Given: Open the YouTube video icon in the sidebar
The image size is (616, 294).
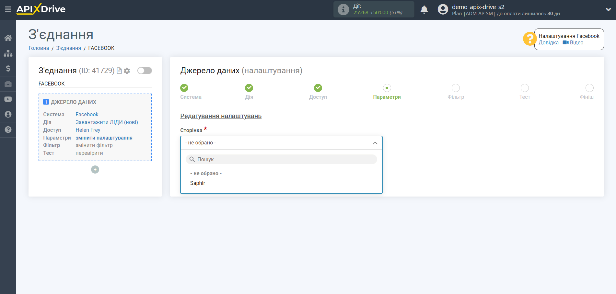Looking at the screenshot, I should [8, 99].
